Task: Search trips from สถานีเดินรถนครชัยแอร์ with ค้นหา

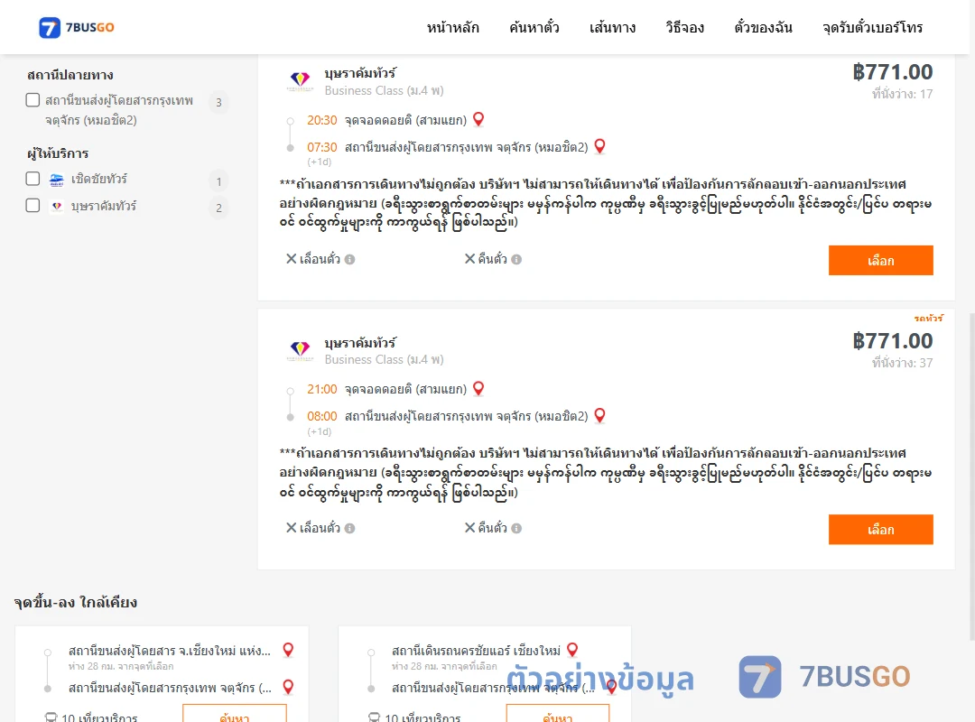Action: tap(558, 714)
